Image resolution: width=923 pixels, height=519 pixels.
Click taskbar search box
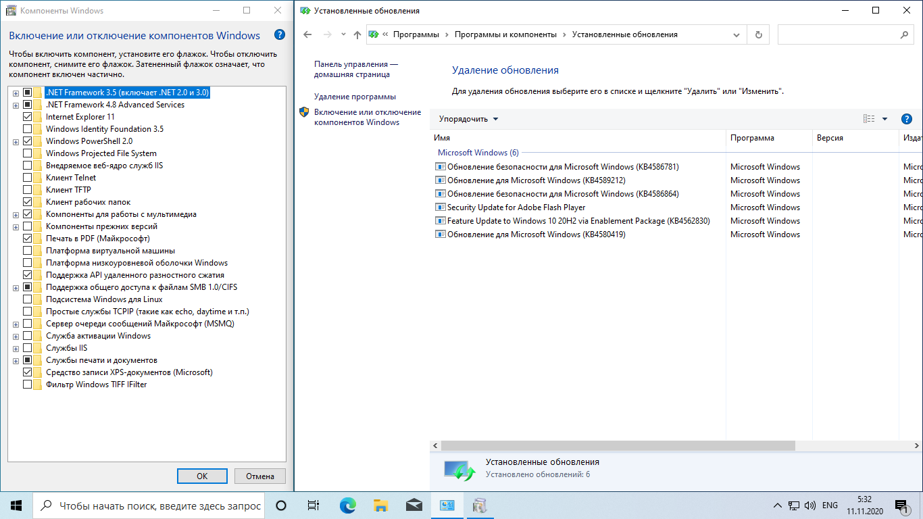(148, 505)
